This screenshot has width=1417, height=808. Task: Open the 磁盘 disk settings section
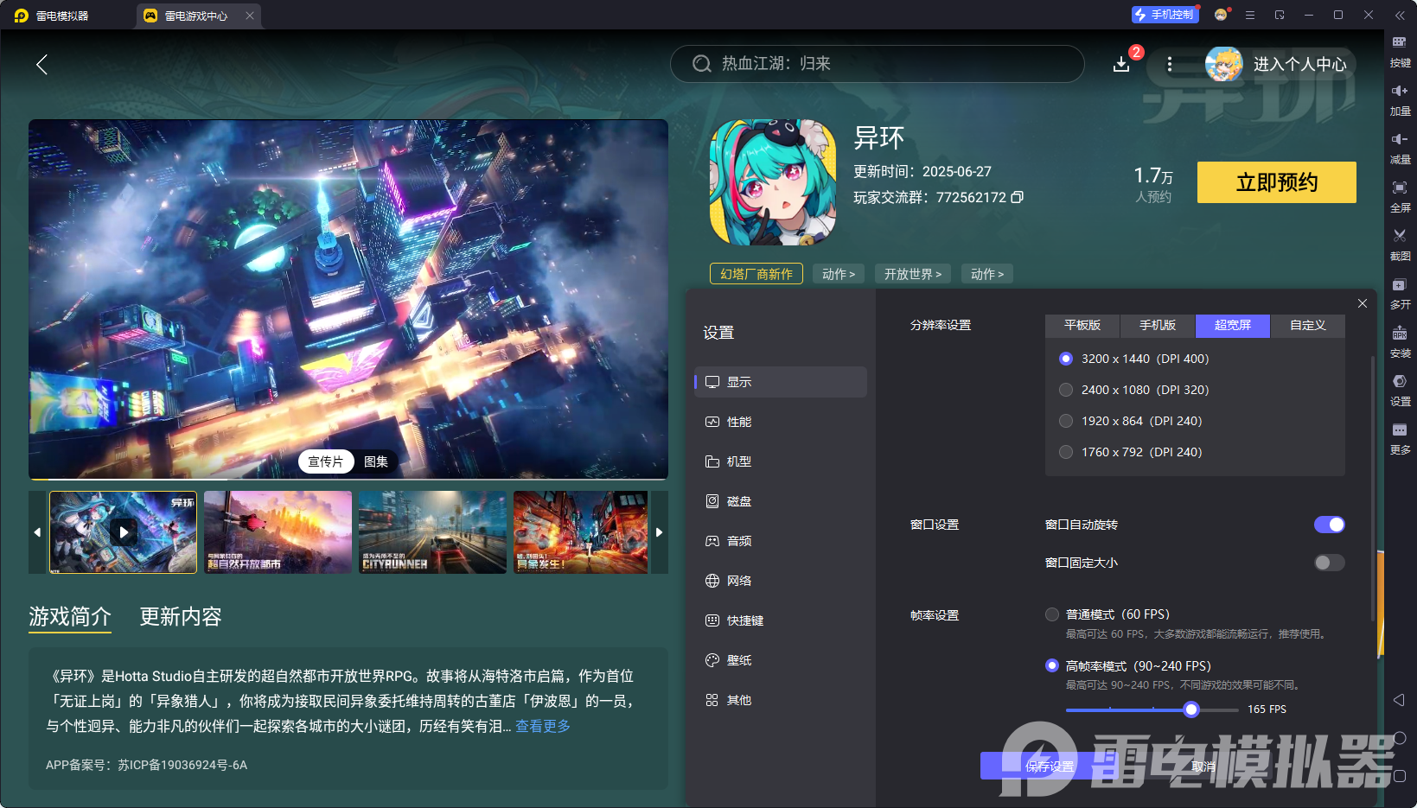tap(781, 501)
